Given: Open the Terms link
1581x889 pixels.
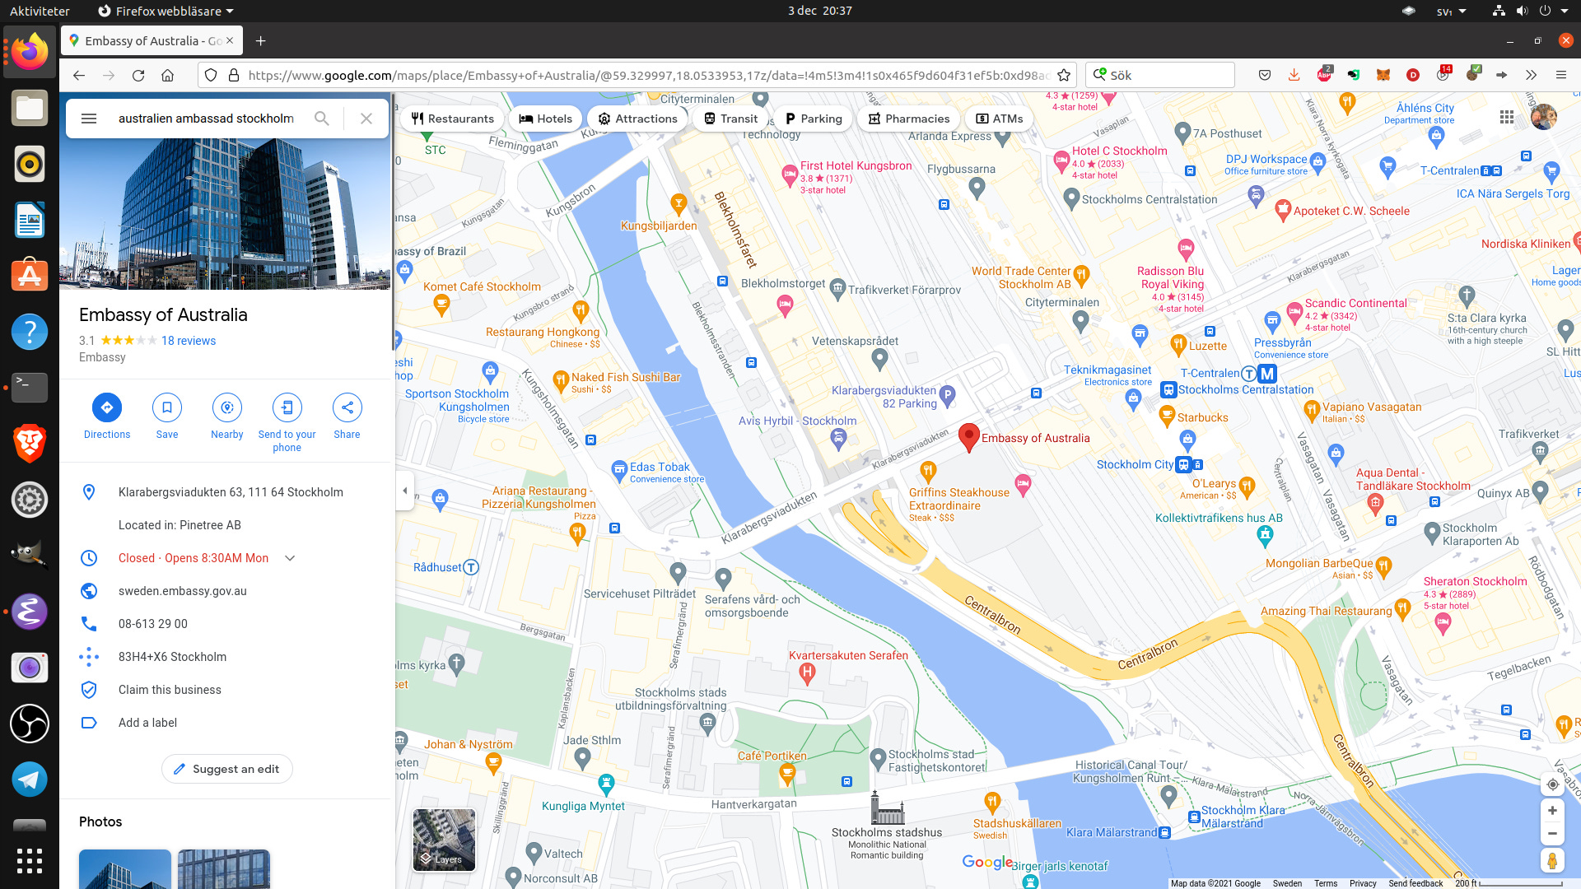Looking at the screenshot, I should 1326,883.
